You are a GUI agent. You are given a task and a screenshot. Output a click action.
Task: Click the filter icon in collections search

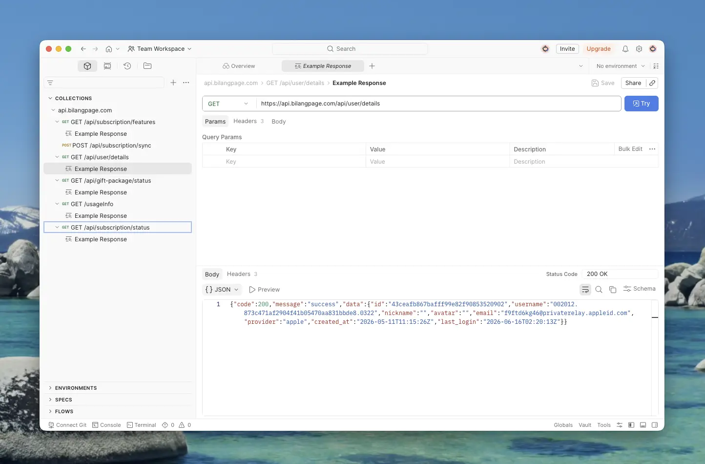pos(50,83)
